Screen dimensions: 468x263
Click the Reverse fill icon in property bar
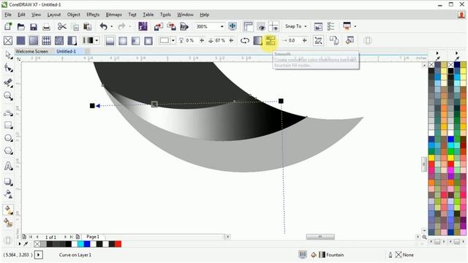(x=245, y=40)
